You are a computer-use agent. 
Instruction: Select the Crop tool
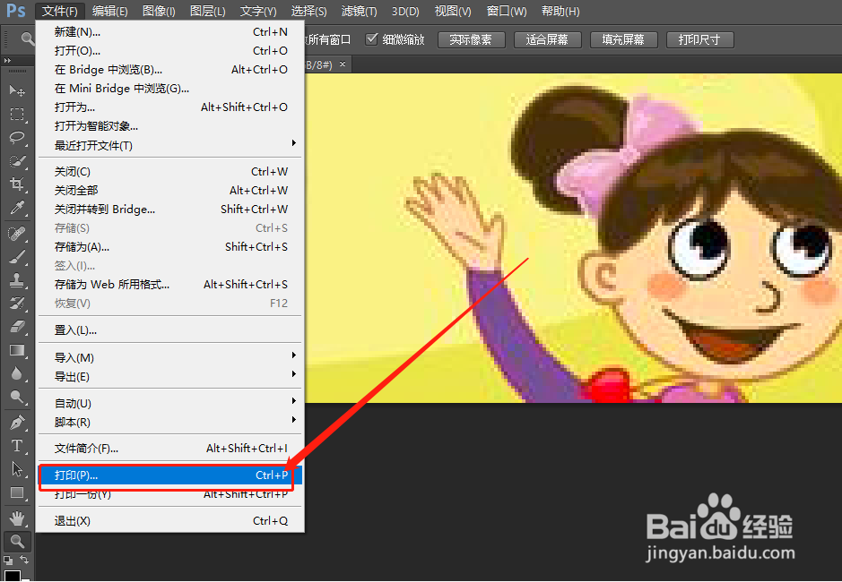click(x=17, y=184)
